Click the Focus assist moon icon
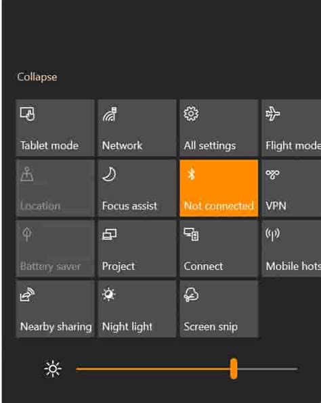The height and width of the screenshot is (403, 321). [x=109, y=174]
